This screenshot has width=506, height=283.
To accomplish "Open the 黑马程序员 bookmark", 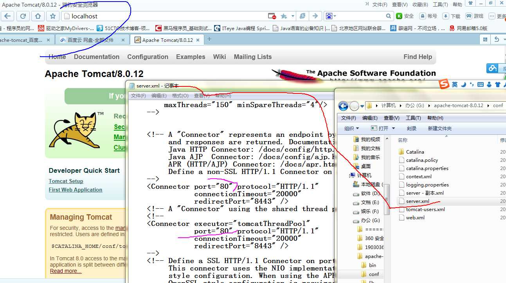I will (x=184, y=28).
